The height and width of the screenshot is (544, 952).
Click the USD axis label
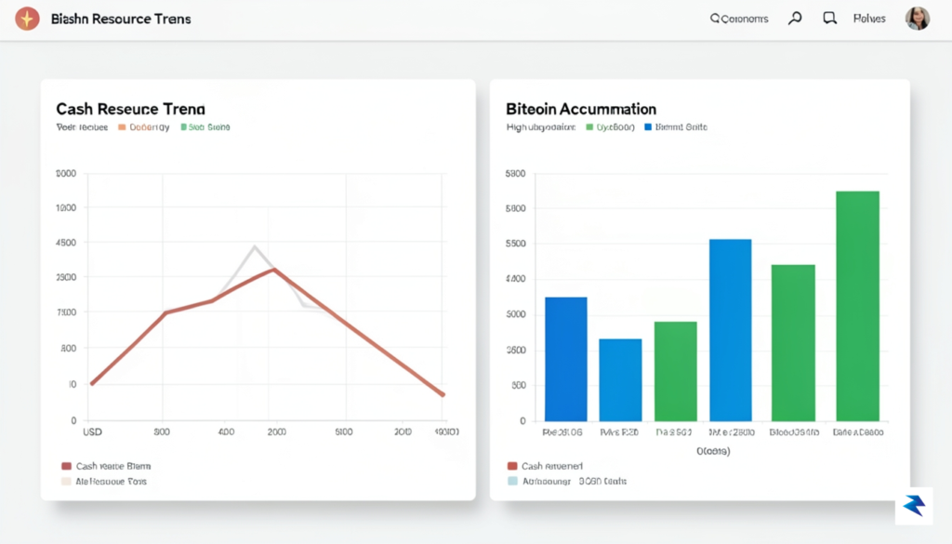[x=92, y=431]
